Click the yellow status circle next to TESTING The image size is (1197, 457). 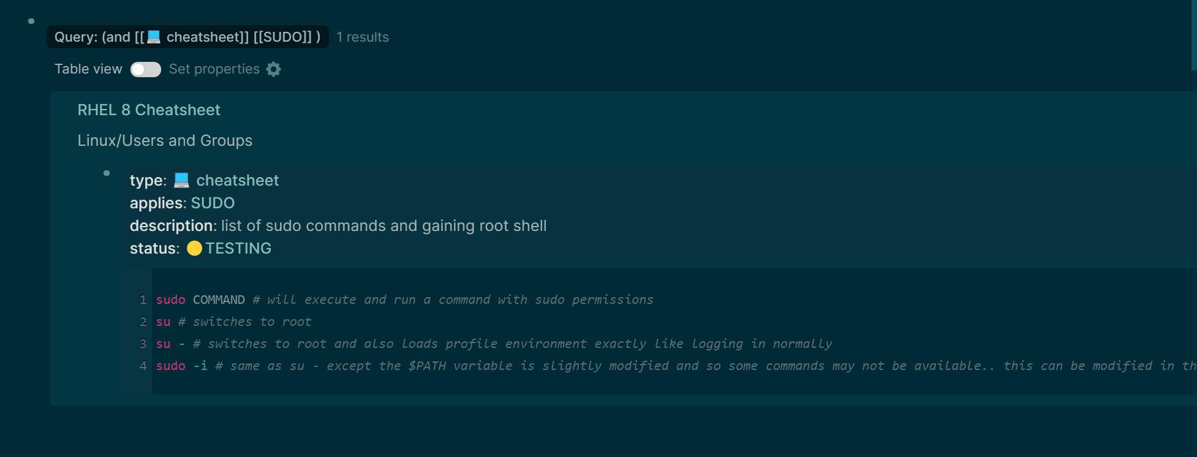click(x=194, y=248)
